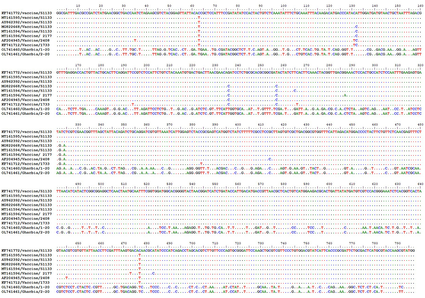Click KF741712/Vaccine/1733 label in the 170–320 block
This screenshot has height=298, width=425.
coord(26,105)
